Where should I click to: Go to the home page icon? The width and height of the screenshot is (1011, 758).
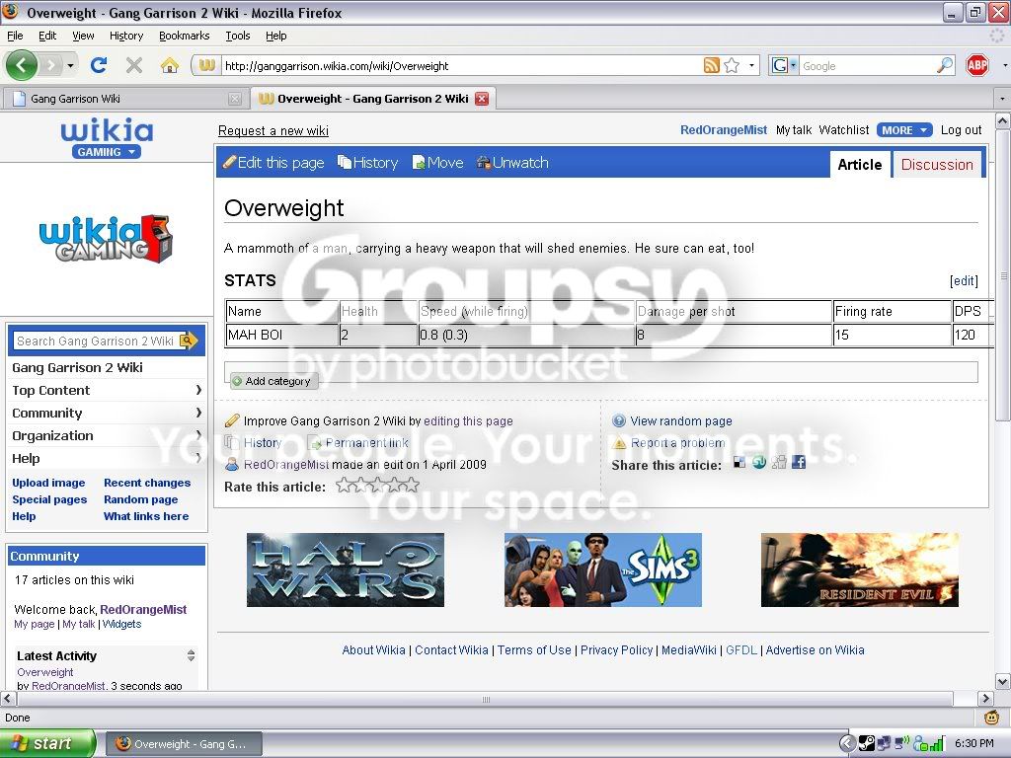(x=170, y=65)
